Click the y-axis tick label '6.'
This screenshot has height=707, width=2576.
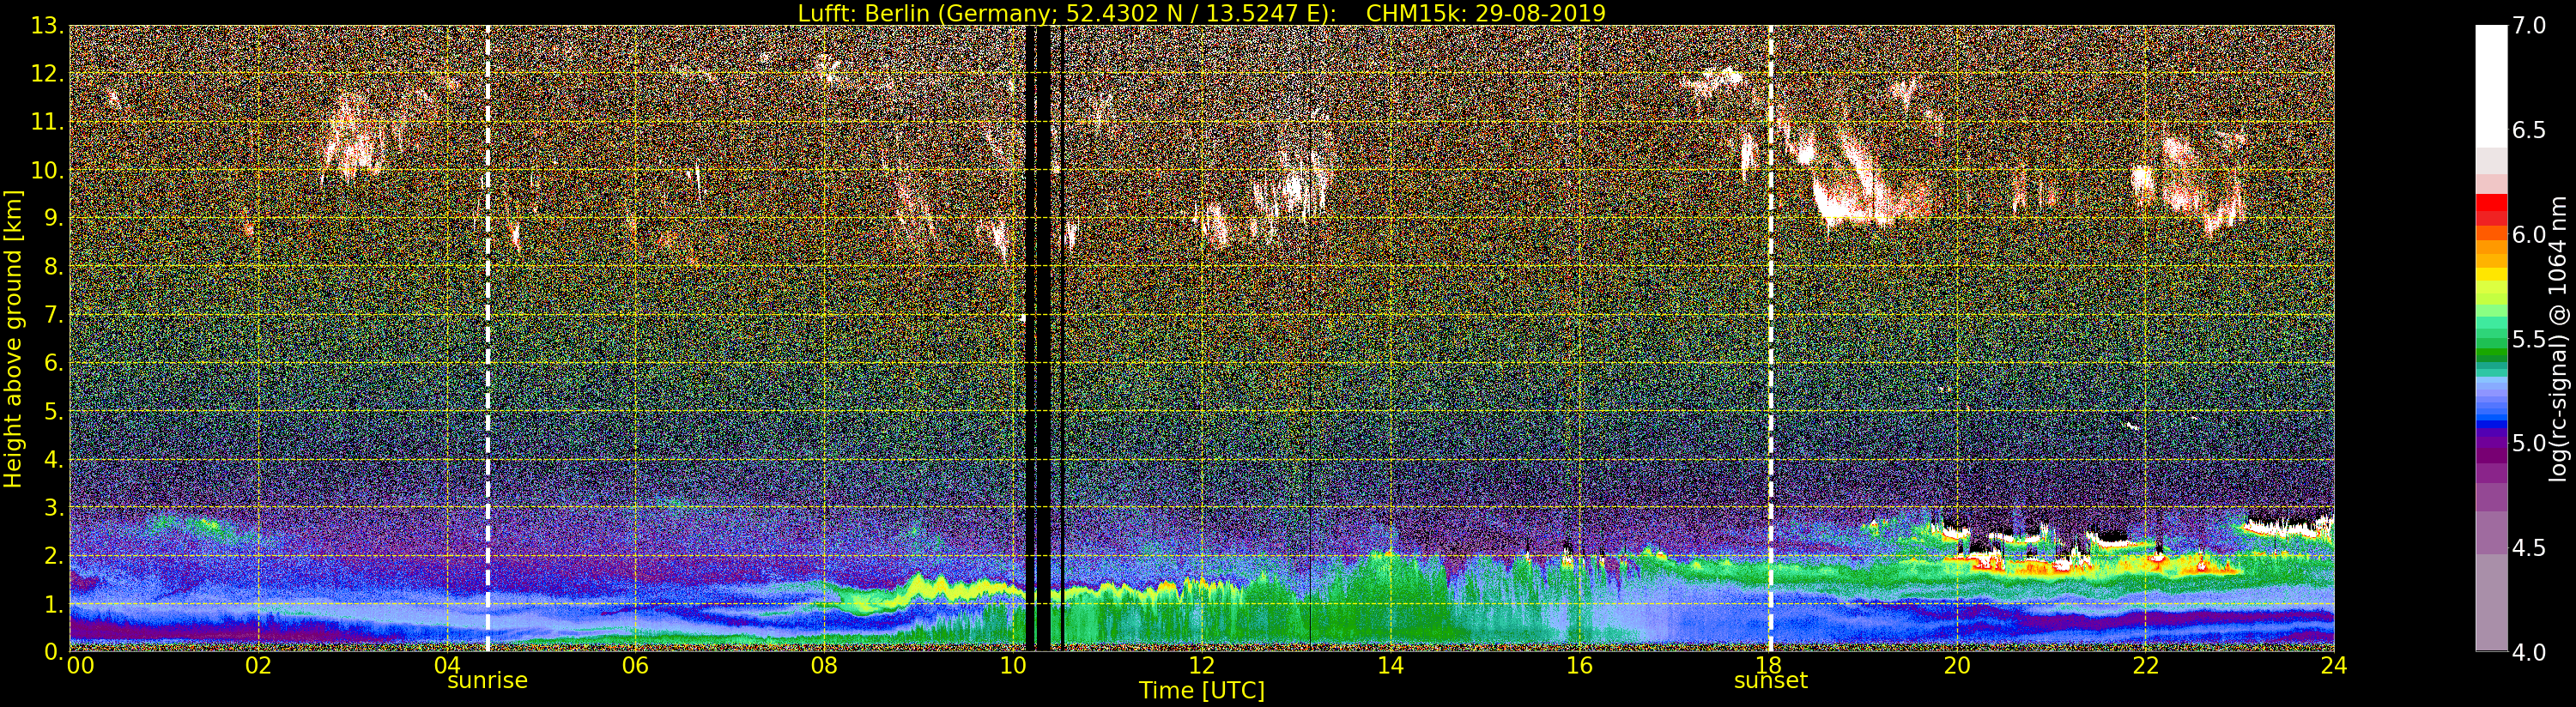coord(54,363)
